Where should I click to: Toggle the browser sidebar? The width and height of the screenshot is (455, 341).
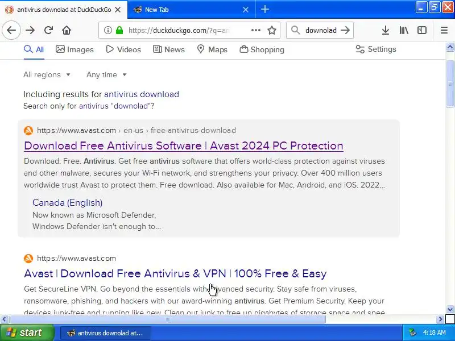click(x=421, y=30)
